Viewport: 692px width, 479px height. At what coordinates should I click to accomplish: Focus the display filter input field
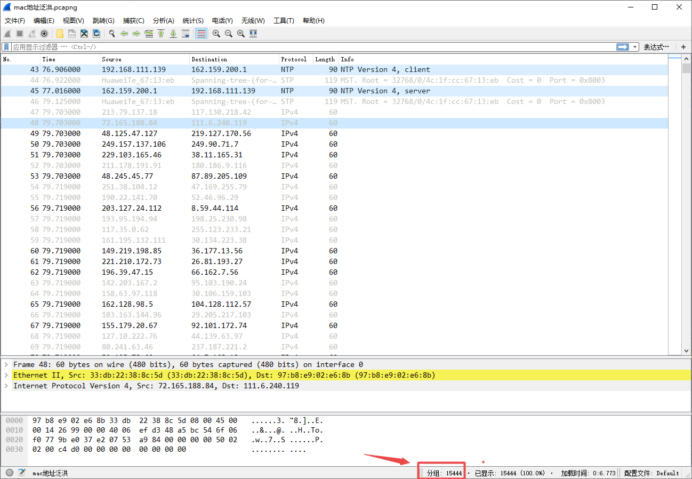click(x=313, y=47)
